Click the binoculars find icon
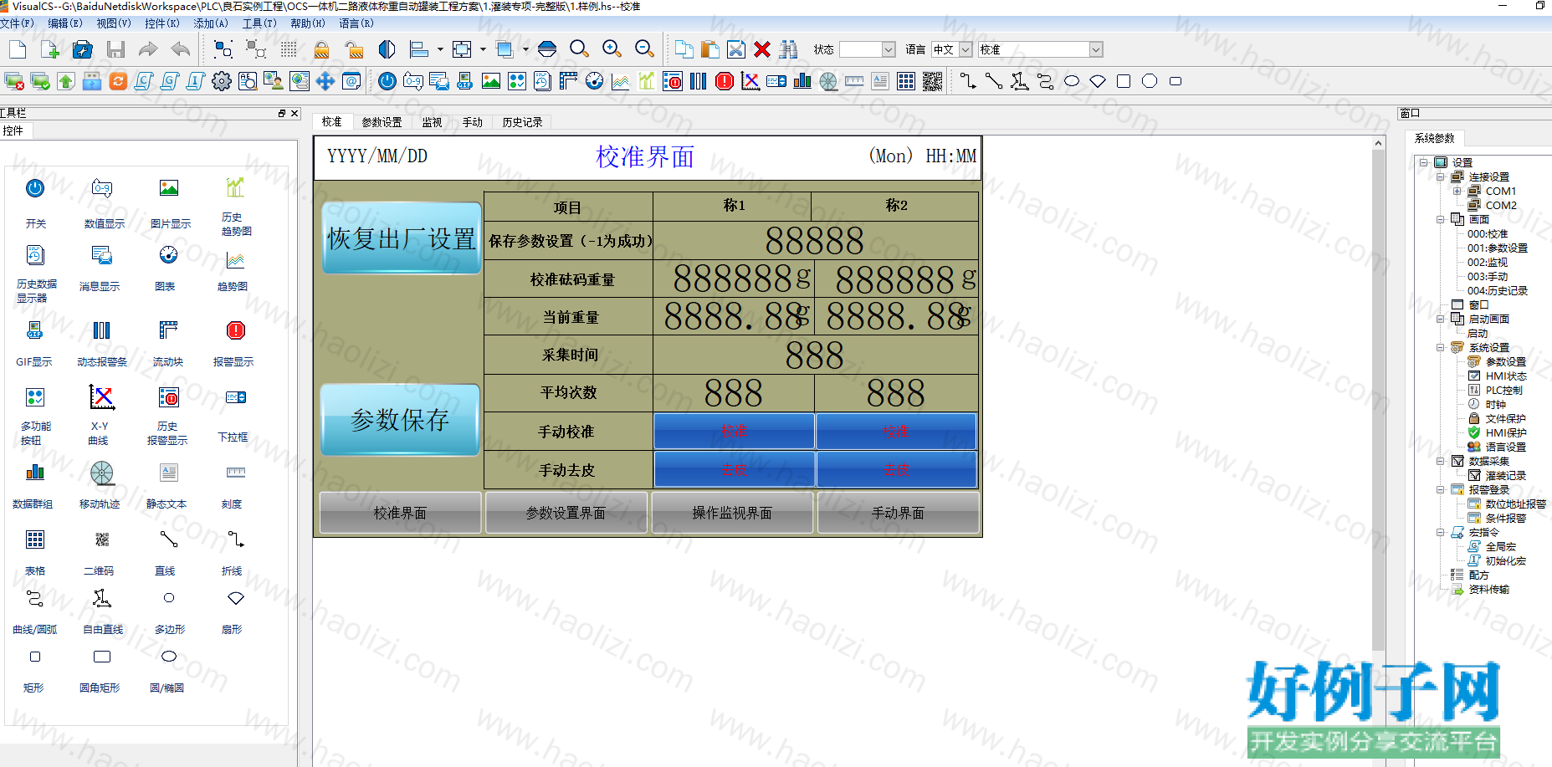 (x=788, y=49)
